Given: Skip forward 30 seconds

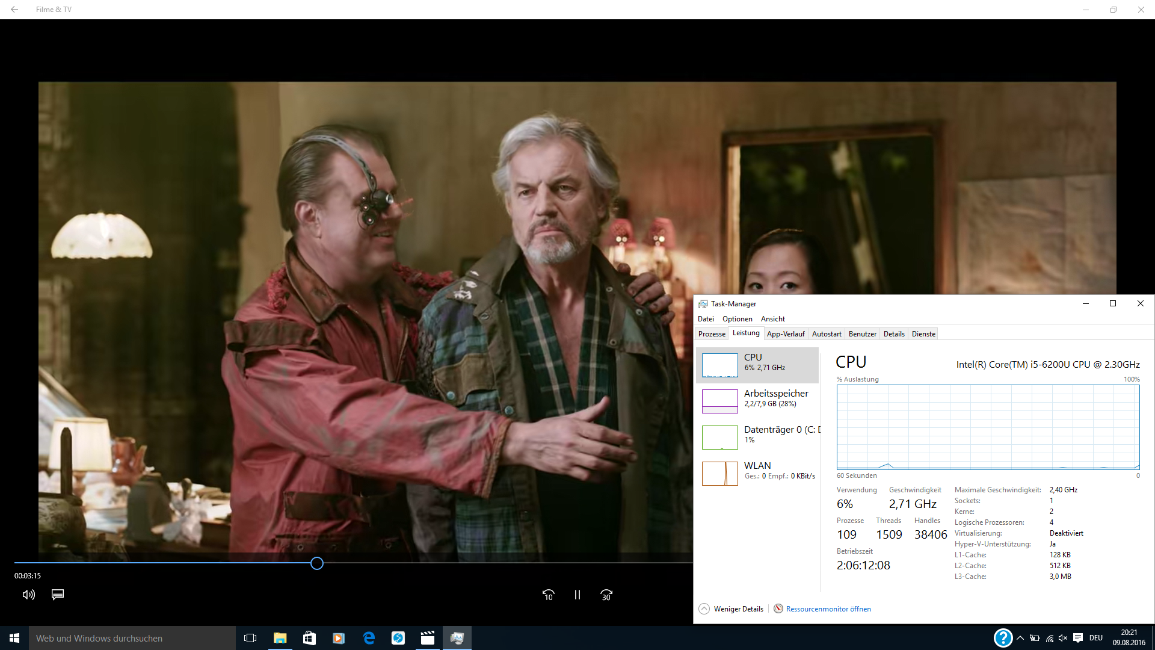Looking at the screenshot, I should 606,595.
